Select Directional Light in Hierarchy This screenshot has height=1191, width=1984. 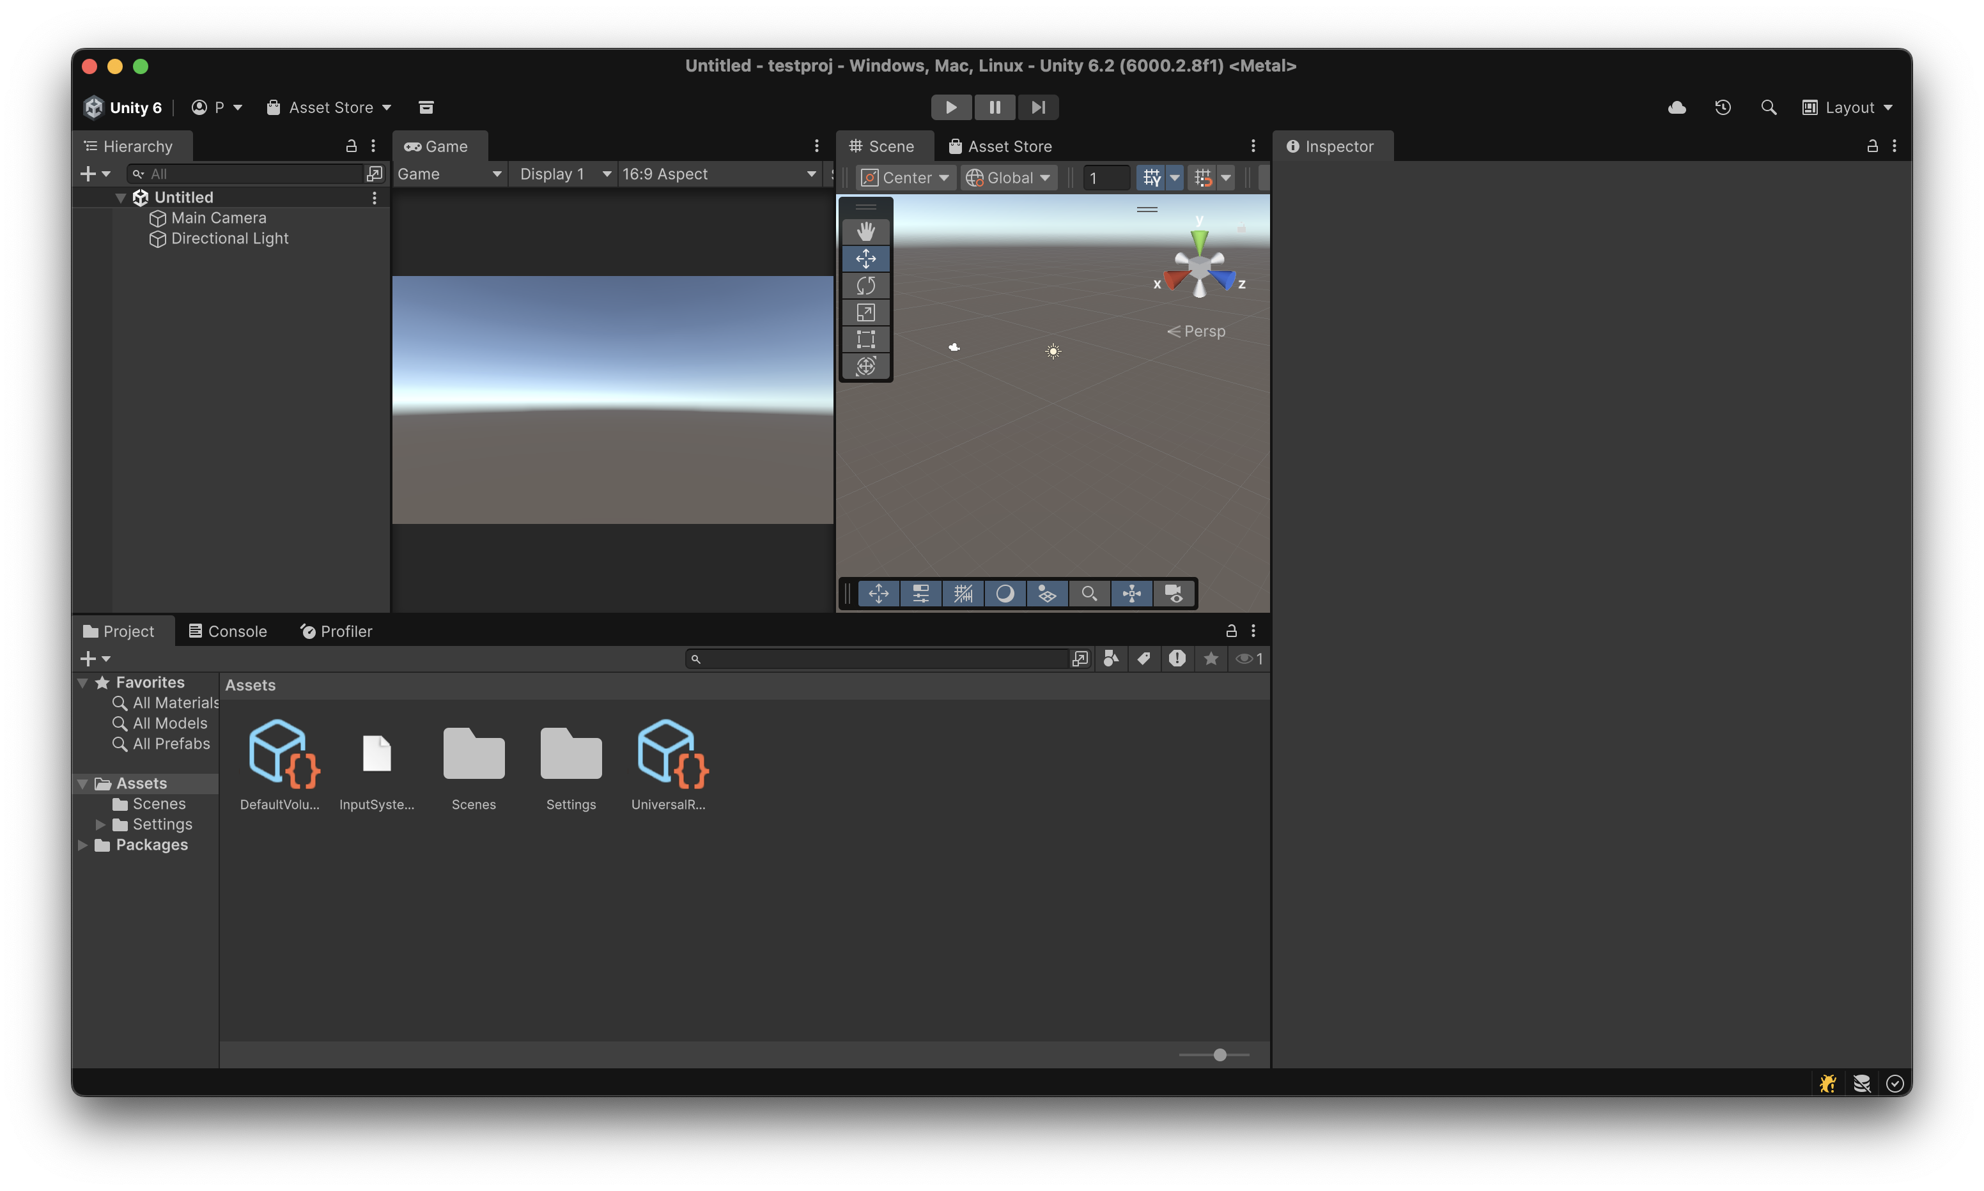[229, 238]
